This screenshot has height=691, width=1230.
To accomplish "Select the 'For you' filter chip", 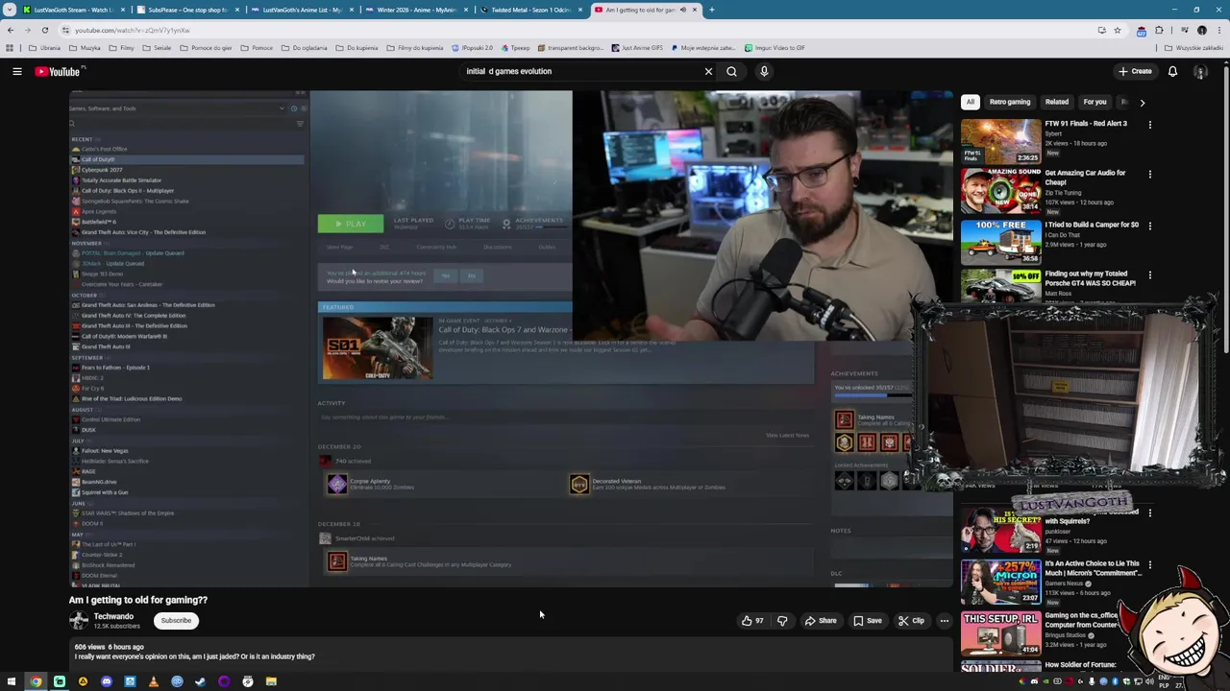I will pos(1095,102).
